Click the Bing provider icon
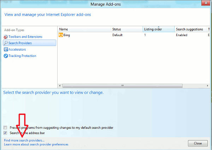The image size is (212, 150). (x=61, y=35)
